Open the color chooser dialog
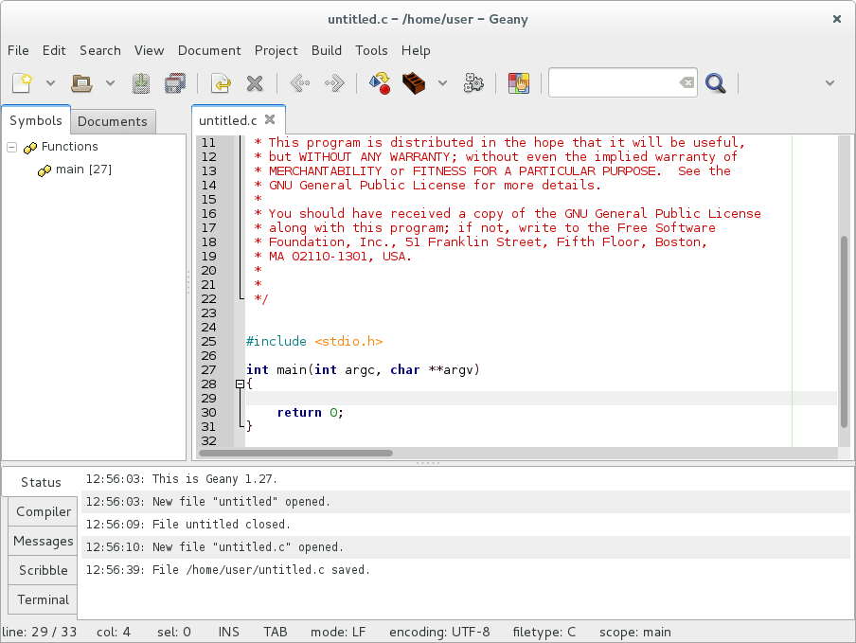The image size is (856, 643). point(519,83)
